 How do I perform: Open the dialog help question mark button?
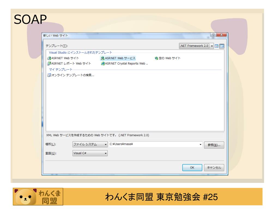[x=213, y=35]
